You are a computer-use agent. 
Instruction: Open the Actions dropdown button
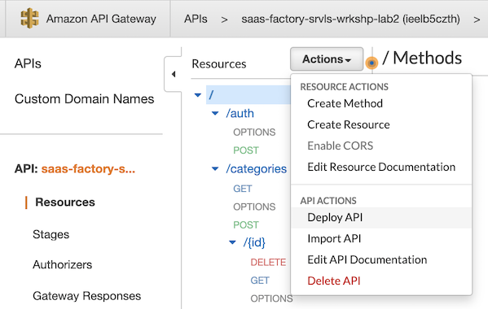click(x=327, y=59)
